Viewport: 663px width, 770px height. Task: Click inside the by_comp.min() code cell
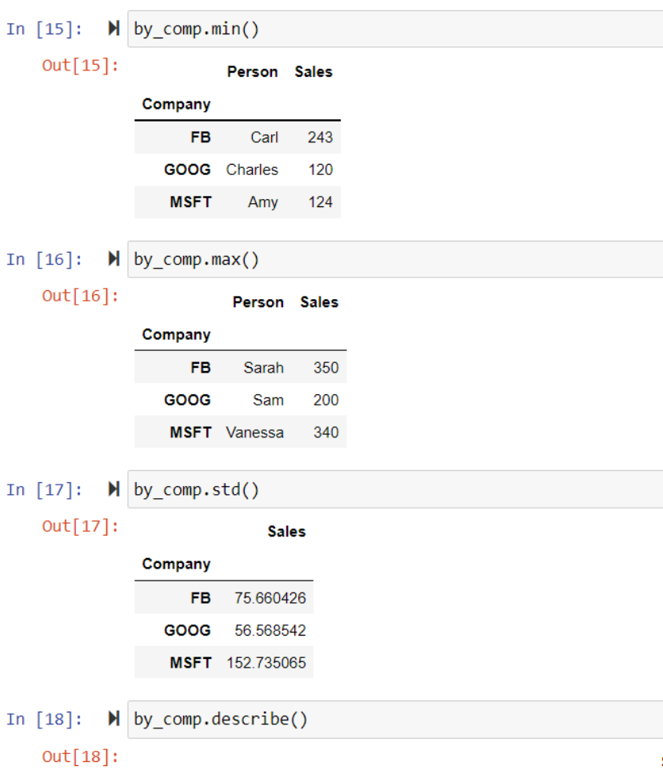(x=240, y=28)
